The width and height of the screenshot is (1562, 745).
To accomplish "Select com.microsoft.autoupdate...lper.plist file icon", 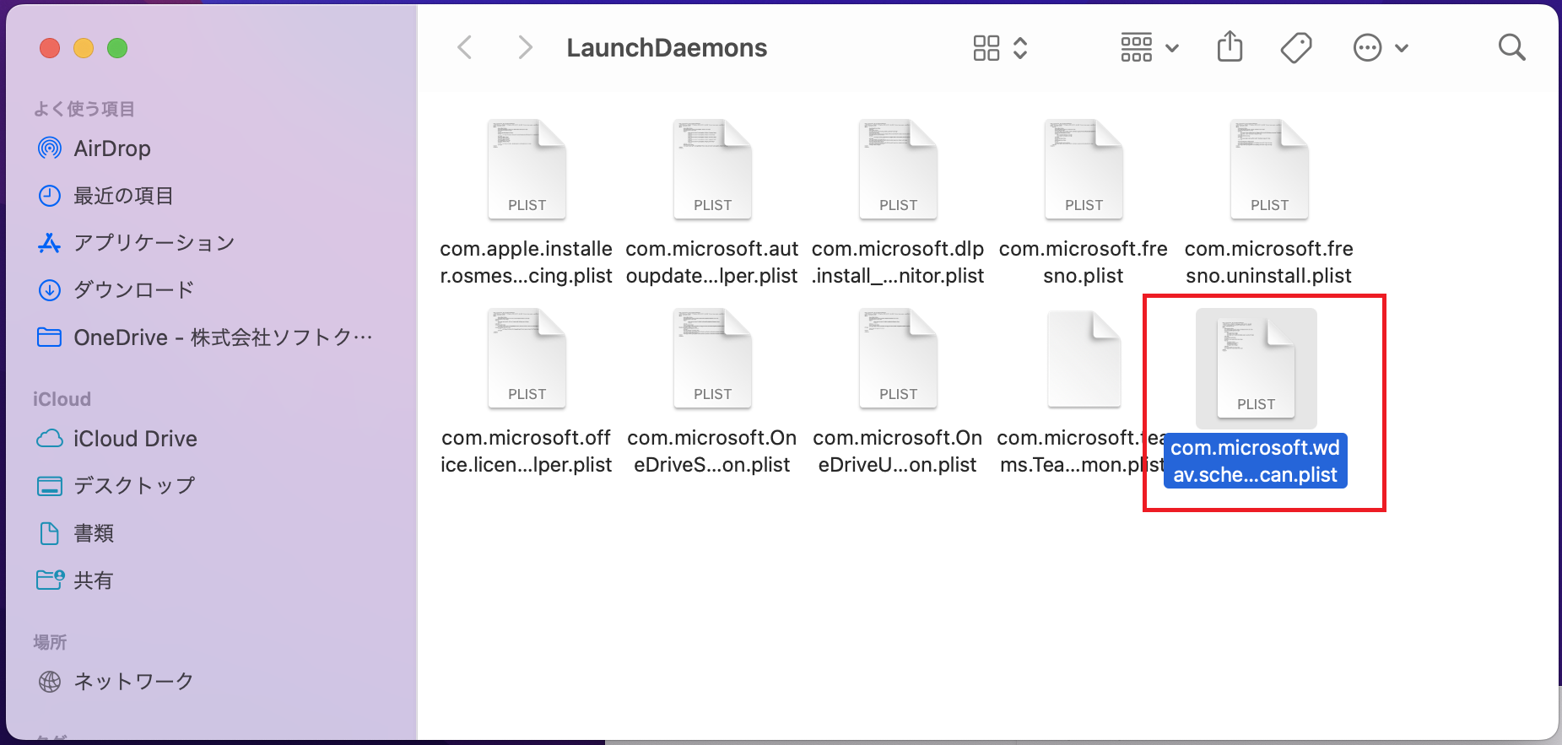I will (x=712, y=169).
